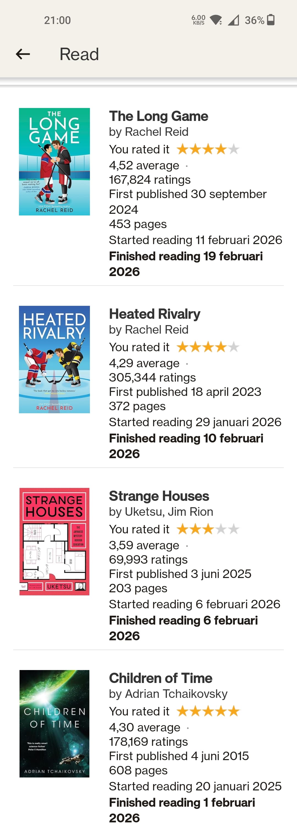Image resolution: width=297 pixels, height=829 pixels.
Task: Open Strange Houses book title
Action: point(159,496)
